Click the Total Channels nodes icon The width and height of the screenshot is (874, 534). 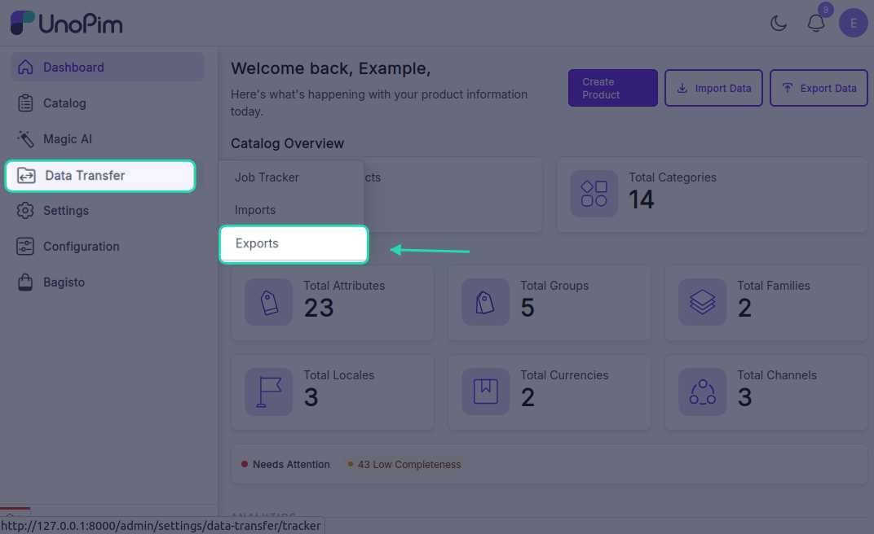pos(702,392)
